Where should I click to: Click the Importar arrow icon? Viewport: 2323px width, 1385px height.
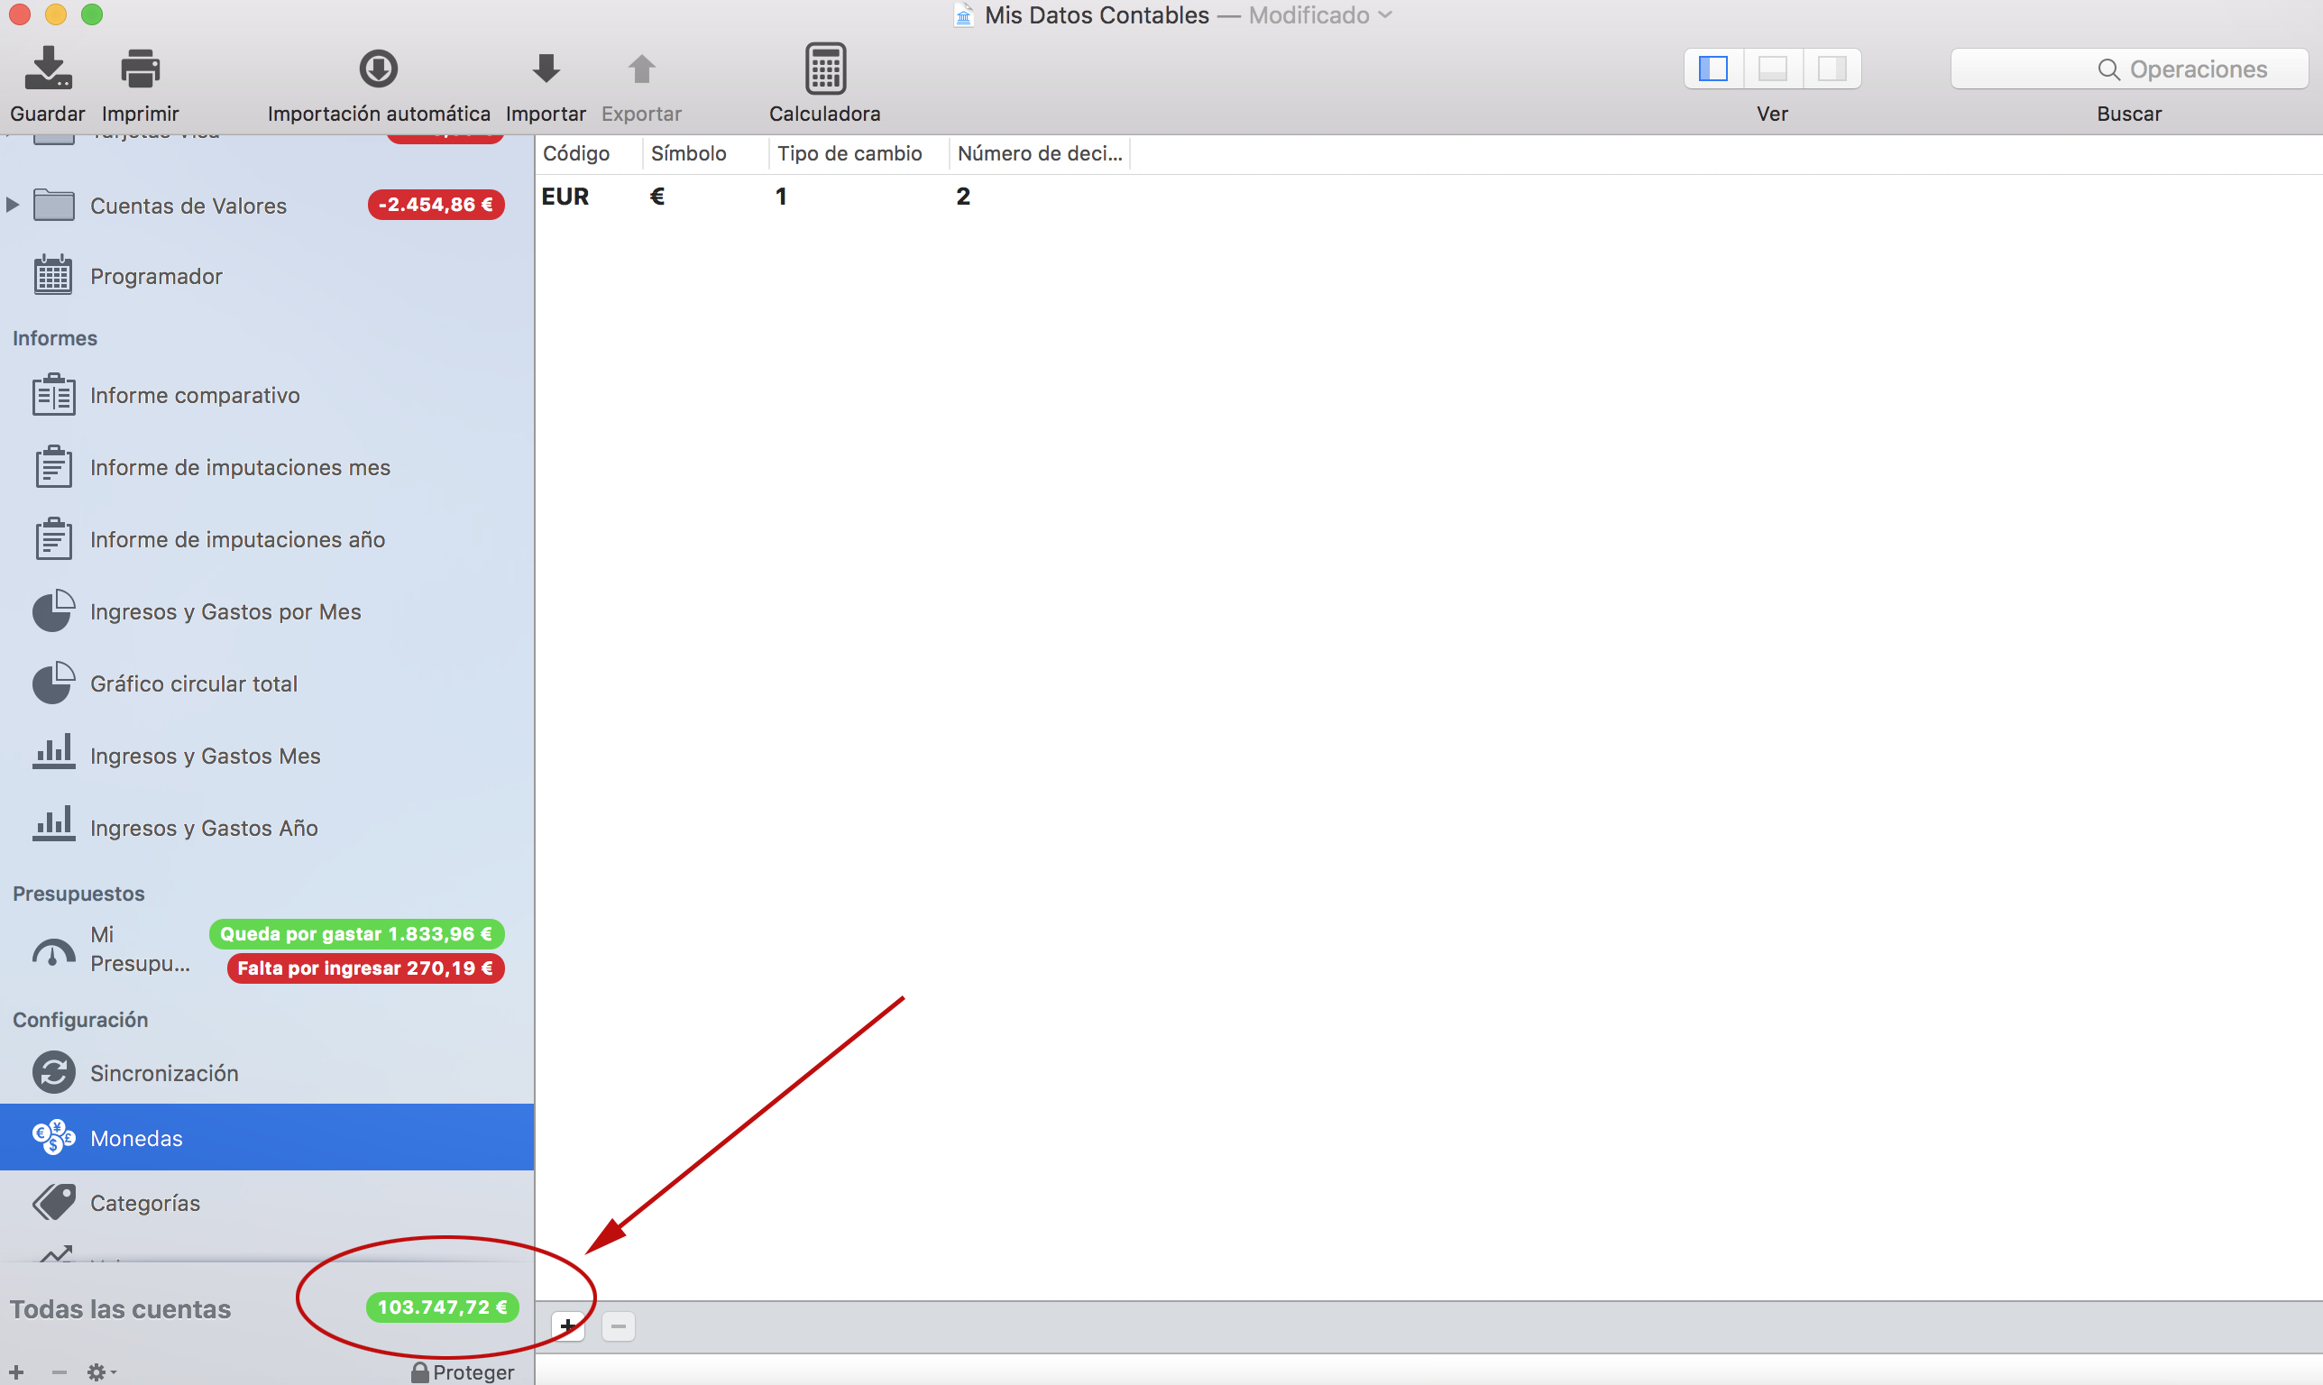(x=546, y=69)
